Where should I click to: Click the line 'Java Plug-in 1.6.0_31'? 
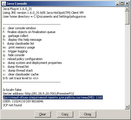pos(17,9)
